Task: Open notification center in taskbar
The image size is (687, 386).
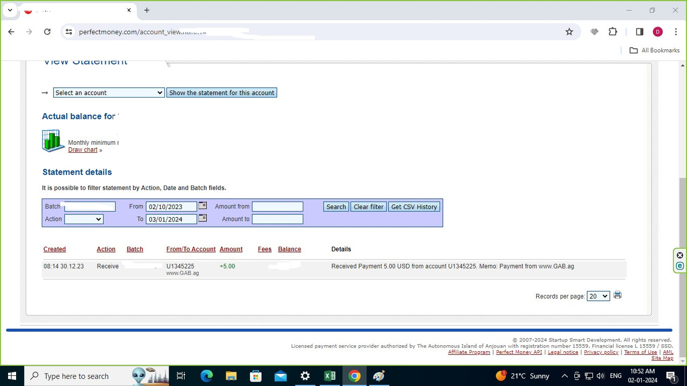Action: (x=671, y=376)
